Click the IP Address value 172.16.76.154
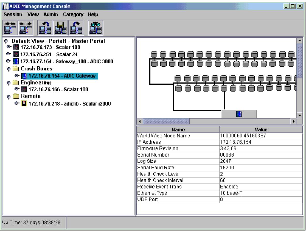This screenshot has width=306, height=231. point(235,142)
